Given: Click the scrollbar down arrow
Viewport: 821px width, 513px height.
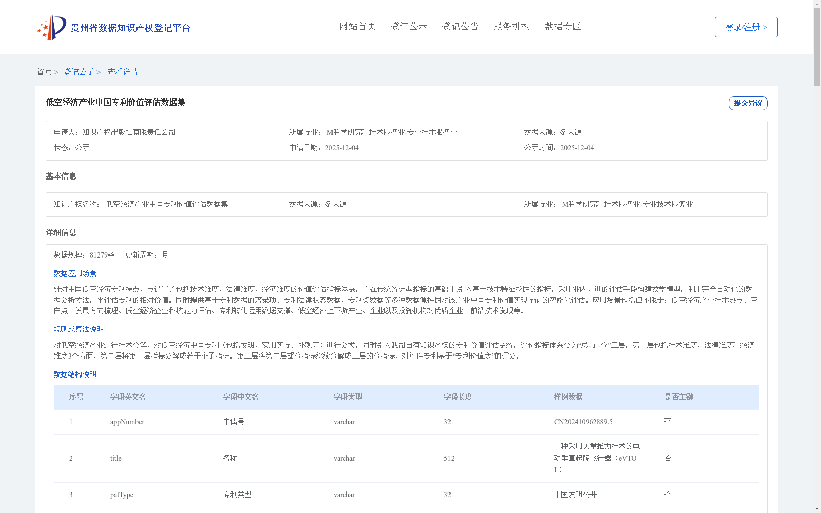Looking at the screenshot, I should [x=817, y=509].
